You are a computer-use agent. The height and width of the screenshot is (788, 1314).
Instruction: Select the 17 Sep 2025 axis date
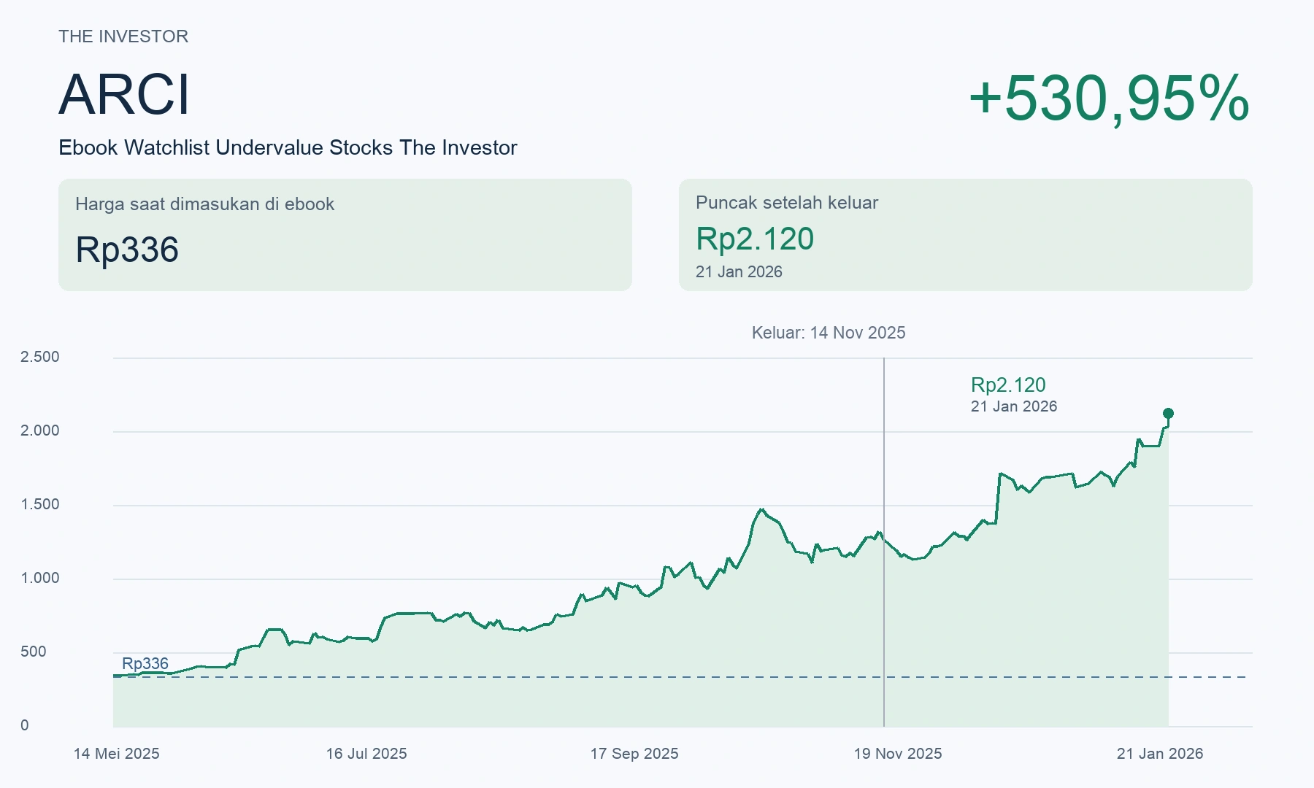pos(634,754)
